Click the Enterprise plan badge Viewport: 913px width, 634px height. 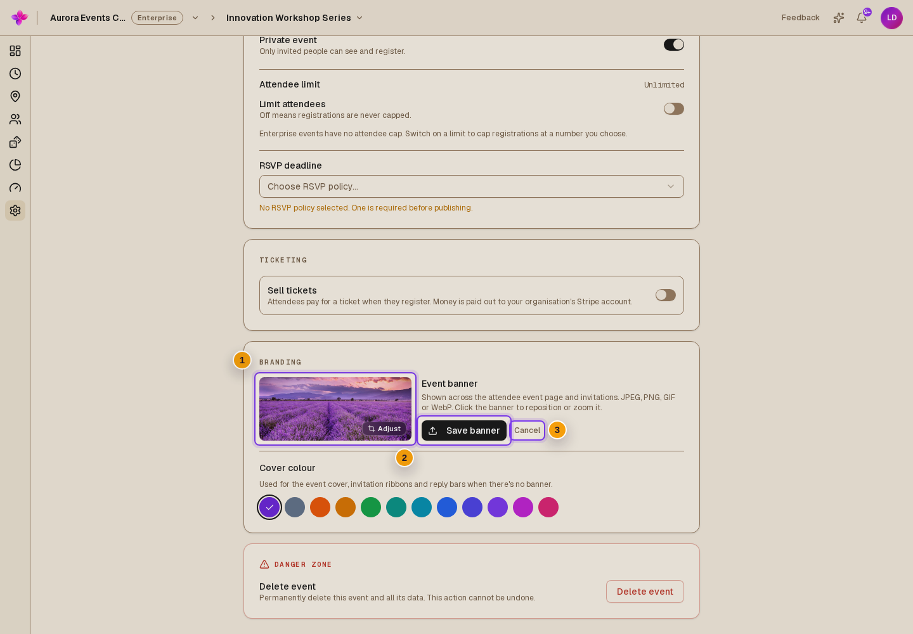[x=157, y=18]
